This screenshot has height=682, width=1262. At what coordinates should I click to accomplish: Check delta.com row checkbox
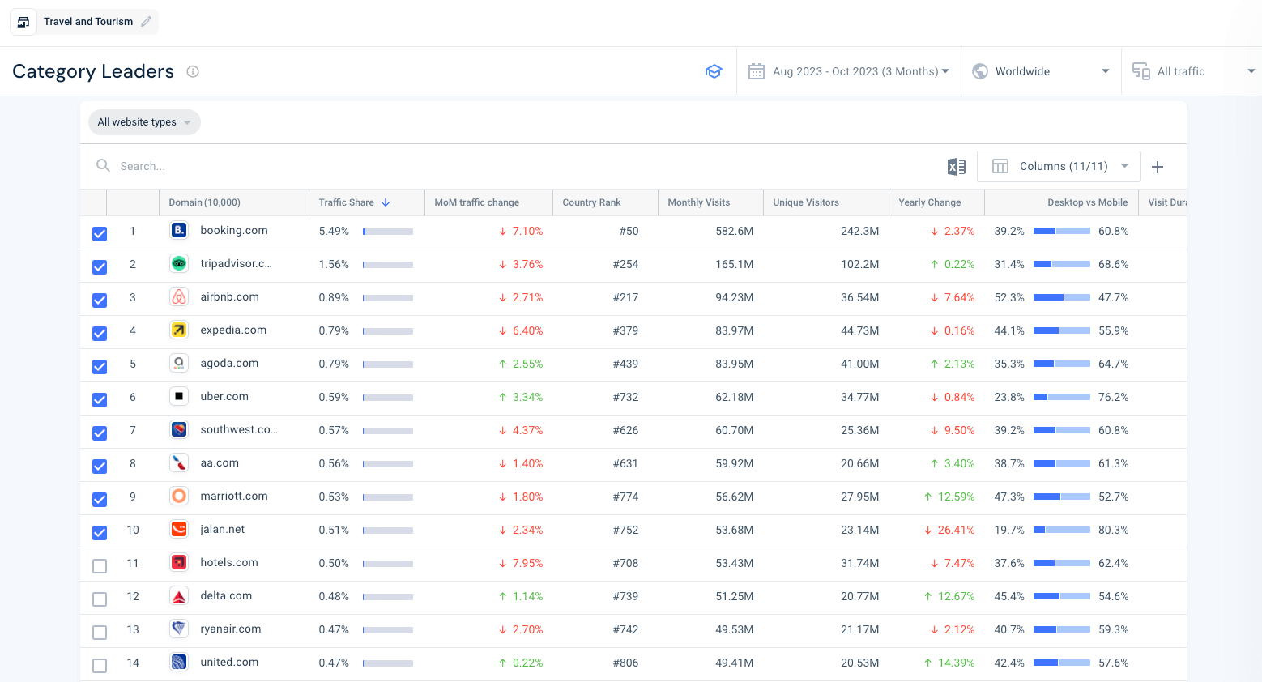point(100,599)
